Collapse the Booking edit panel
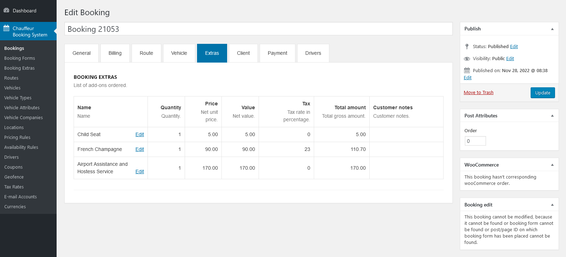 click(552, 205)
